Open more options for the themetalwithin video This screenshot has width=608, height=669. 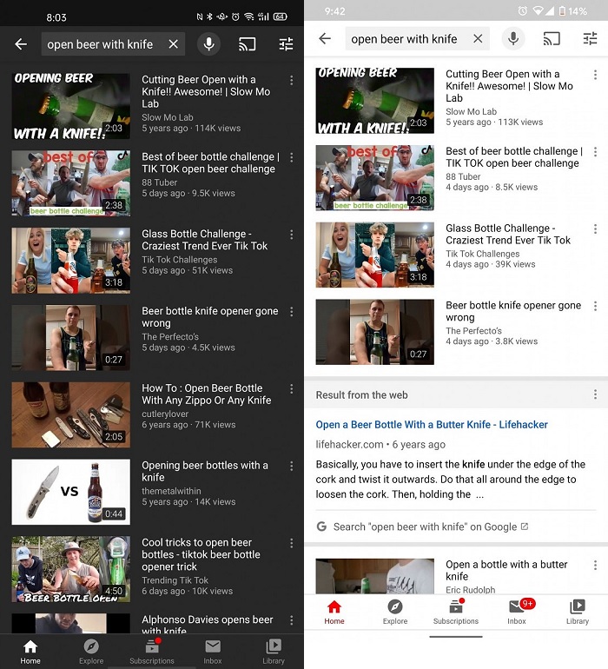pos(292,467)
